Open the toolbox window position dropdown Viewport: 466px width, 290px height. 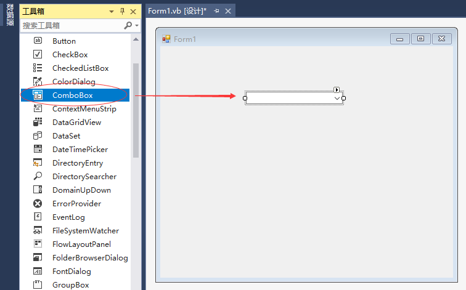[x=112, y=12]
